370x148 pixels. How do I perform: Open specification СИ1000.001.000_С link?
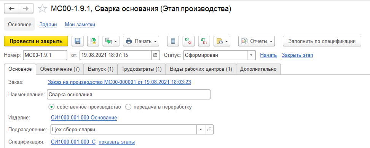coord(73,142)
